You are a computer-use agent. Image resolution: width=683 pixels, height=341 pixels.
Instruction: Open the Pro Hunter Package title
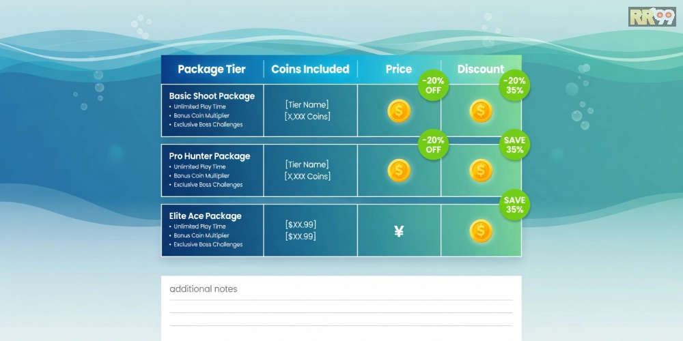210,156
